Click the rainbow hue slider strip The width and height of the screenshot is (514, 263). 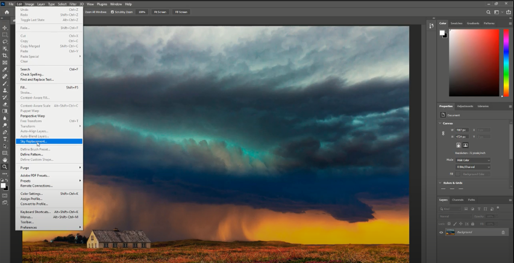tap(506, 63)
